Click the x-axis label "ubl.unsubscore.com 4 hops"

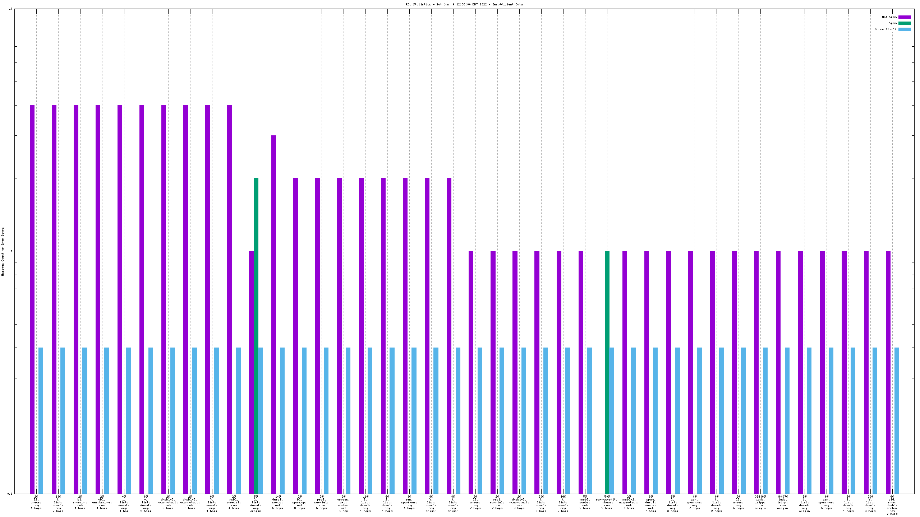click(102, 502)
